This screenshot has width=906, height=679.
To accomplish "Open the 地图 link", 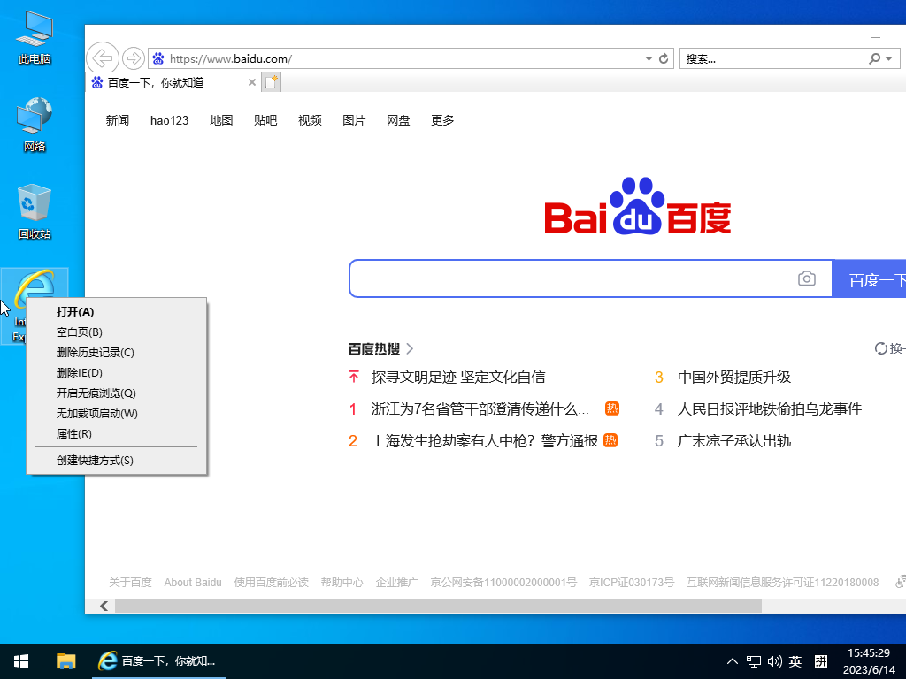I will [x=221, y=120].
